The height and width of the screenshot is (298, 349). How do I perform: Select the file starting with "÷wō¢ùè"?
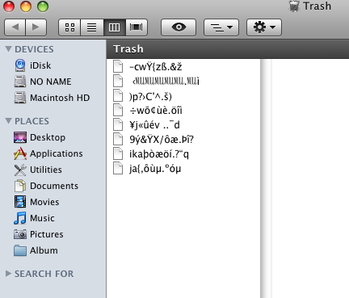156,111
